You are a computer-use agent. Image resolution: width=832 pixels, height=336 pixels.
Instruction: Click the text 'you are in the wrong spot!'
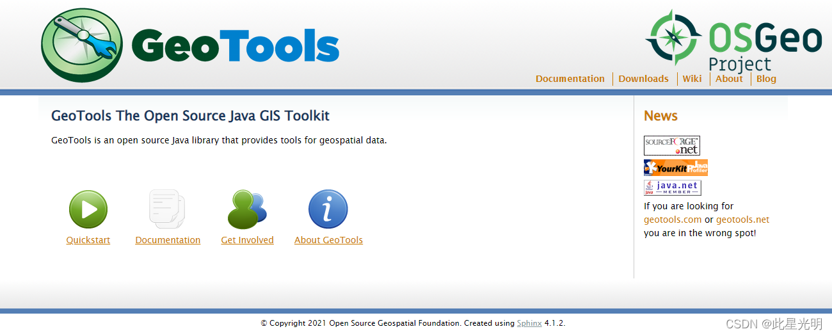click(x=700, y=233)
